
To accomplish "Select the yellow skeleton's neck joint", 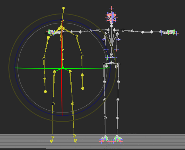I will [62, 20].
